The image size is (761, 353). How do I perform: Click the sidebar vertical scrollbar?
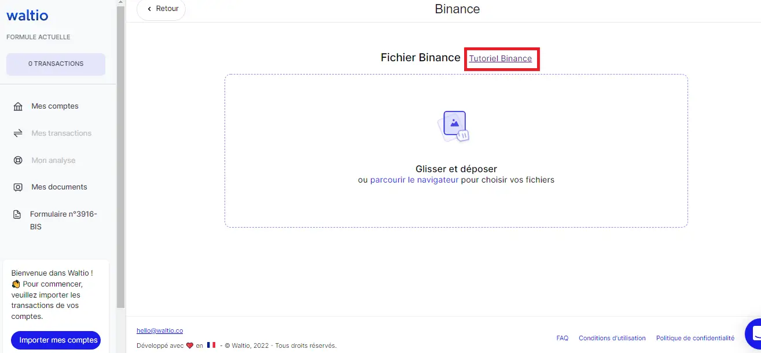click(120, 156)
